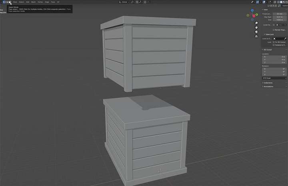Enable Lock To 3D Cursor checkbox

click(274, 42)
